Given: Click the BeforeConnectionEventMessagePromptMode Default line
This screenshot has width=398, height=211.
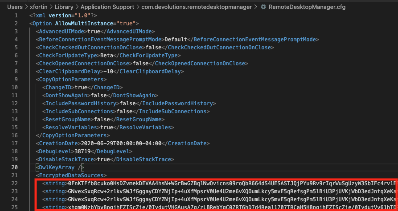Looking at the screenshot, I should coord(177,40).
